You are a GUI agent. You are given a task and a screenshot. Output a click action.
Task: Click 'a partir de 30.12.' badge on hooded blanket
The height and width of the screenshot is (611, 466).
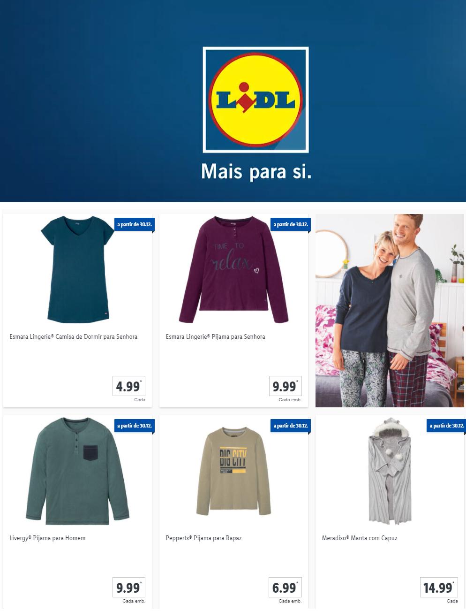point(447,426)
